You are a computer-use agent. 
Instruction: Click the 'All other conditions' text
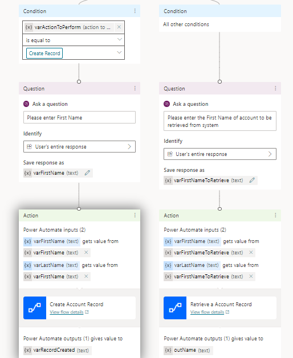tap(186, 24)
